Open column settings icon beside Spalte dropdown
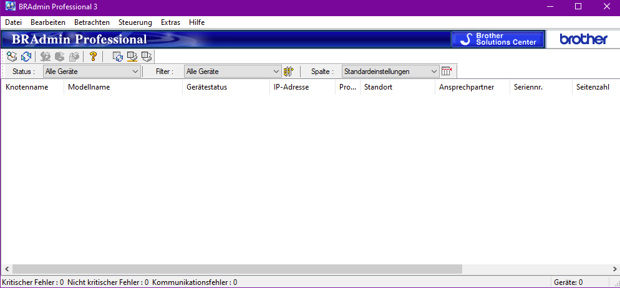Screen dimensions: 620x288 [447, 72]
